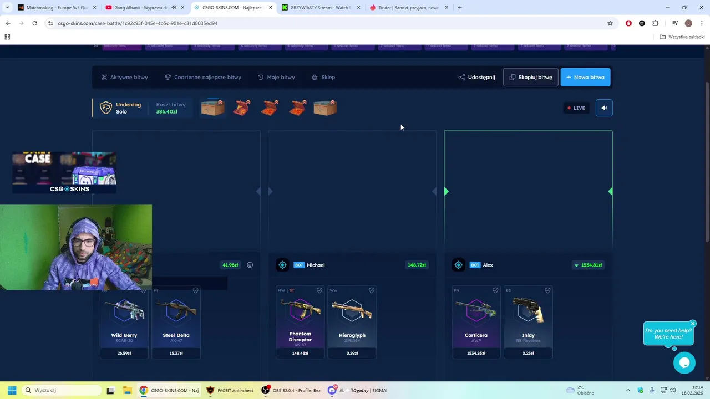The image size is (710, 399).
Task: Click the LIVE status indicator
Action: click(x=576, y=108)
